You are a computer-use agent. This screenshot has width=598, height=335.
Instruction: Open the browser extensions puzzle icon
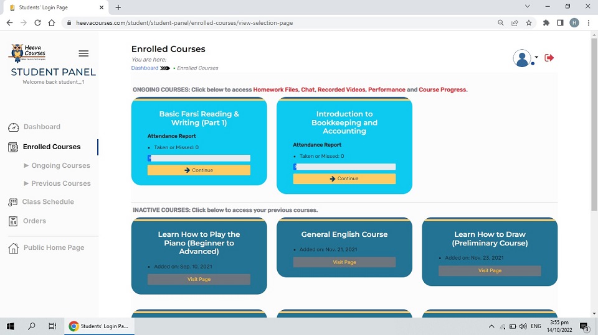pos(546,23)
